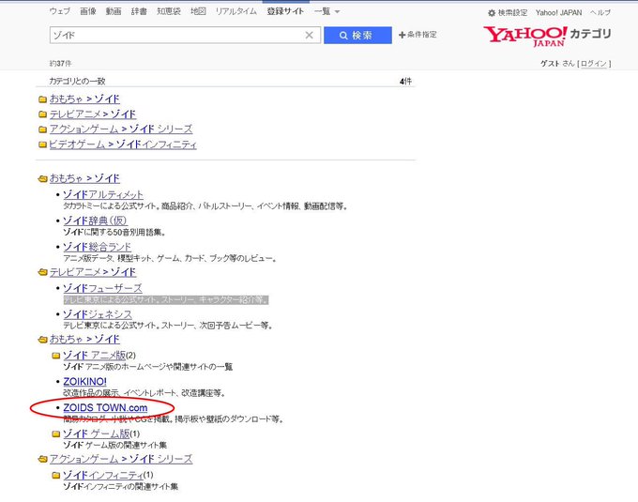The height and width of the screenshot is (502, 638).
Task: Switch to the 地図 tab
Action: 198,11
